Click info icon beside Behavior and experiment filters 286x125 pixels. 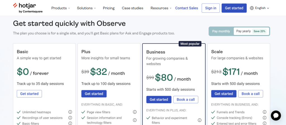[199, 120]
